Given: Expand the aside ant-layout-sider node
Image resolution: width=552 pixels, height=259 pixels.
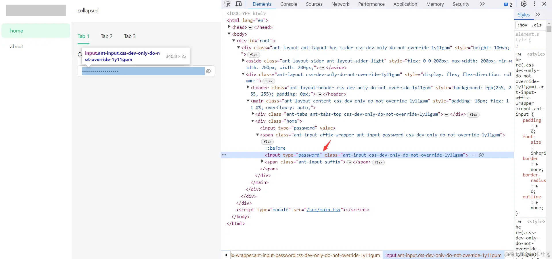Looking at the screenshot, I should (x=243, y=60).
